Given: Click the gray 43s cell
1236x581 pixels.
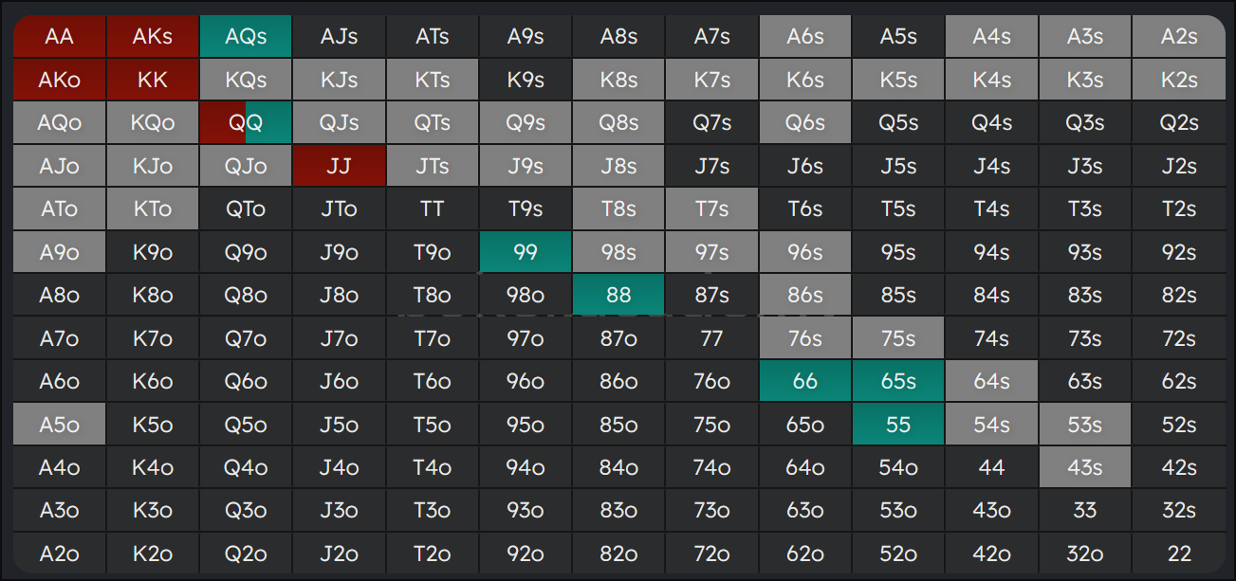Looking at the screenshot, I should [x=1084, y=467].
